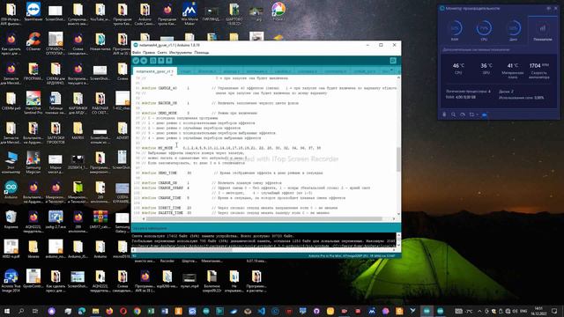Screen dimensions: 564x317
Task: Switch to the second sketch tab
Action: [186, 71]
